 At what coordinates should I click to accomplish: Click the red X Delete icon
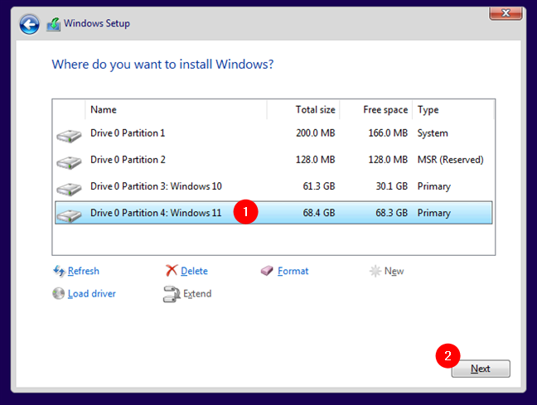pyautogui.click(x=172, y=271)
